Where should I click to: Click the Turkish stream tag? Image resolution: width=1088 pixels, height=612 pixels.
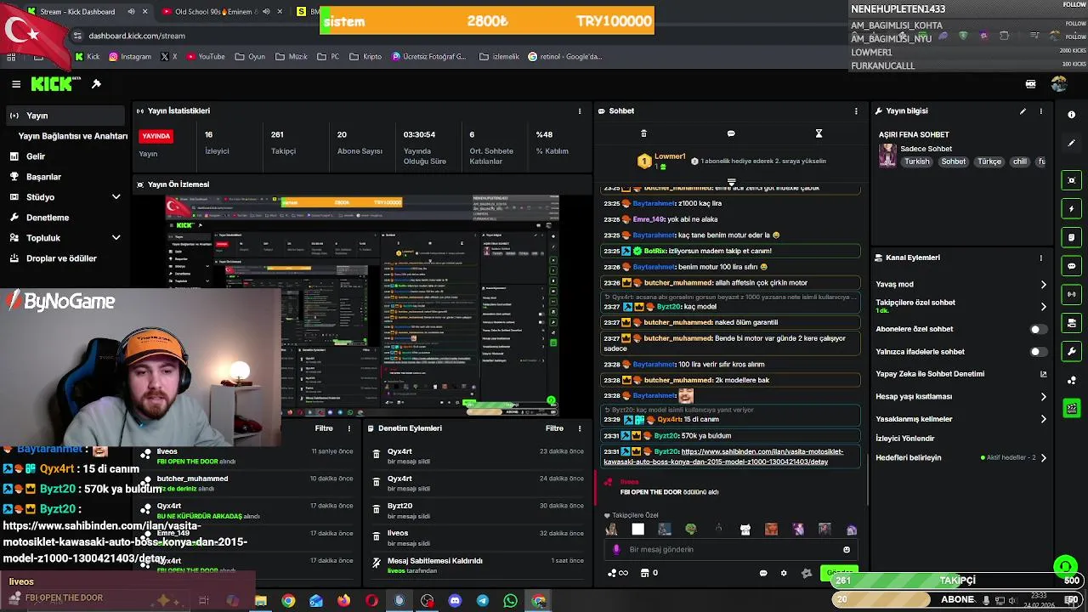point(917,161)
